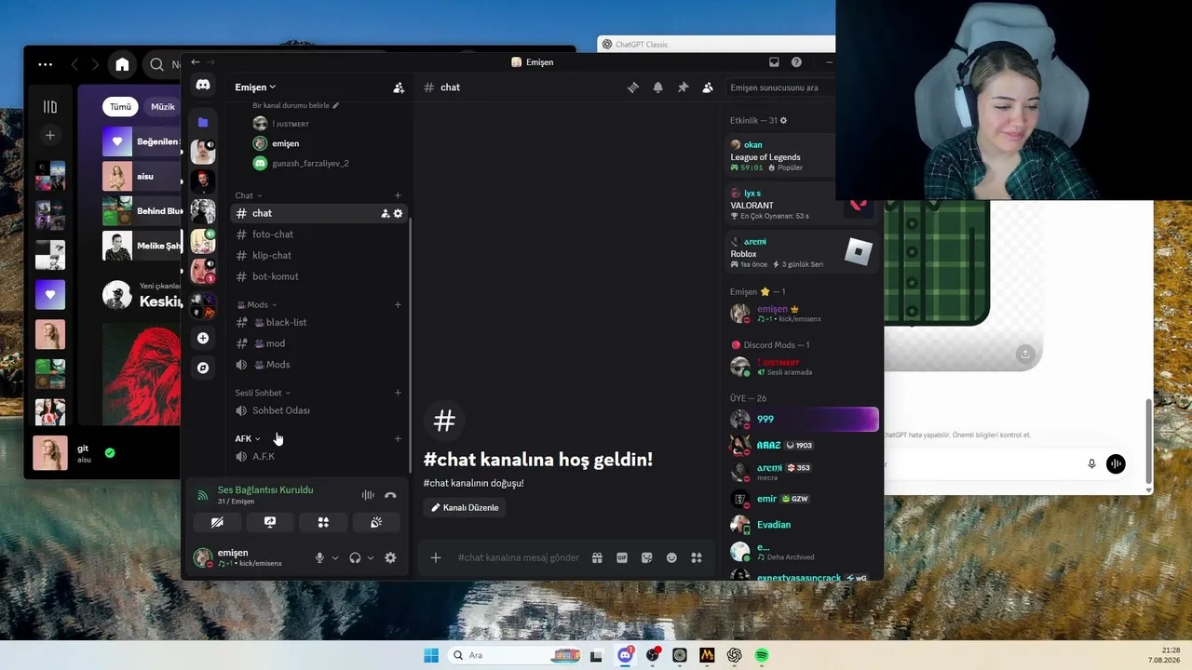Click the Kanalı Düzenle button
Viewport: 1192px width, 670px height.
(x=465, y=508)
